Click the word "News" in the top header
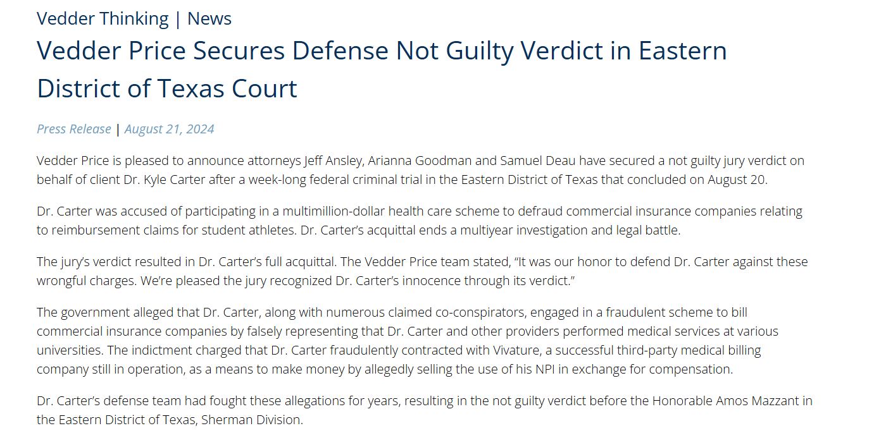874x445 pixels. click(209, 19)
